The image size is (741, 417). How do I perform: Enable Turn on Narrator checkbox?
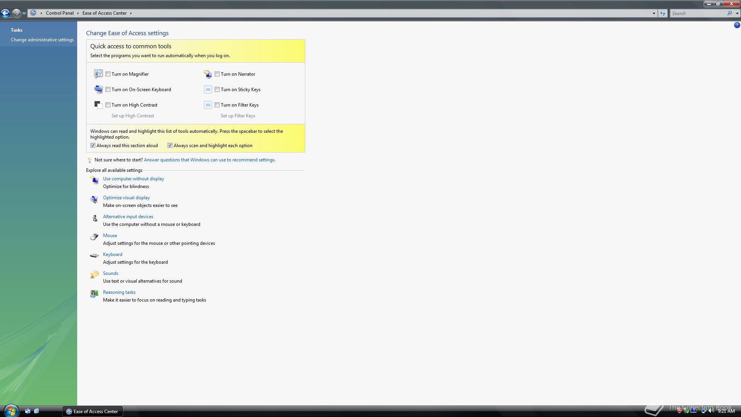pos(217,74)
